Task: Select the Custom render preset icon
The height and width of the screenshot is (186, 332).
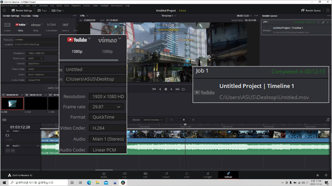Action: tap(7, 25)
